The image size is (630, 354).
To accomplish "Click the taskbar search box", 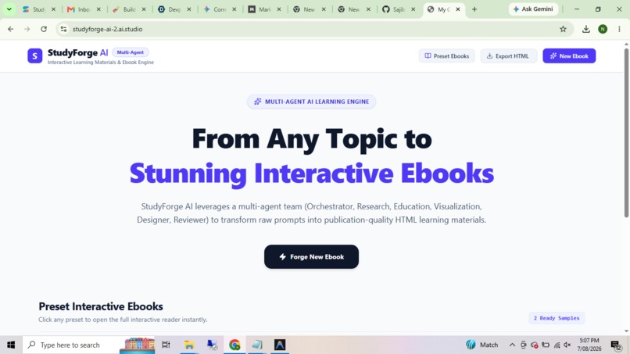I will 88,345.
